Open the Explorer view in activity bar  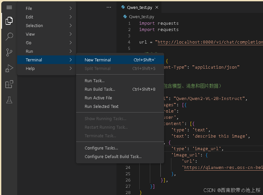(9, 21)
